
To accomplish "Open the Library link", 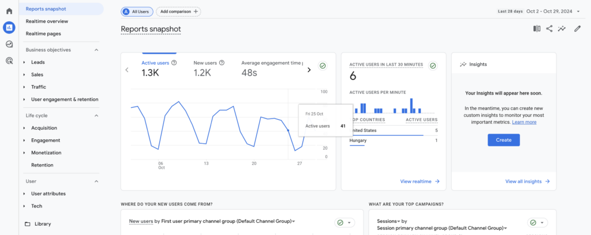I will [x=43, y=223].
